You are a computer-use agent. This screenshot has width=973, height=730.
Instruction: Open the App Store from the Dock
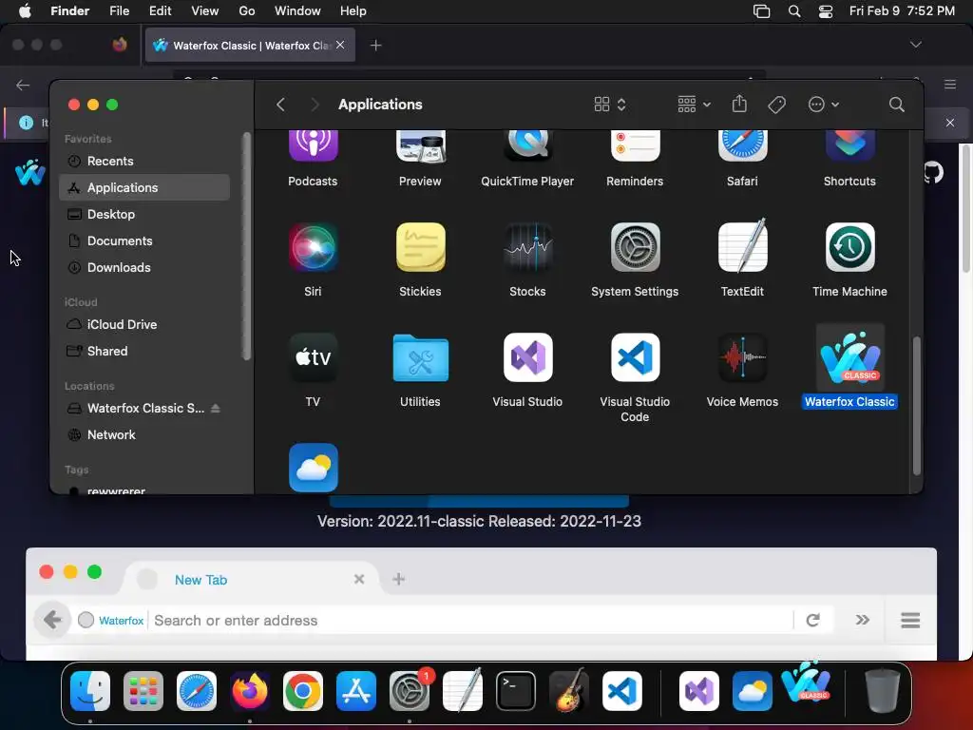[356, 691]
